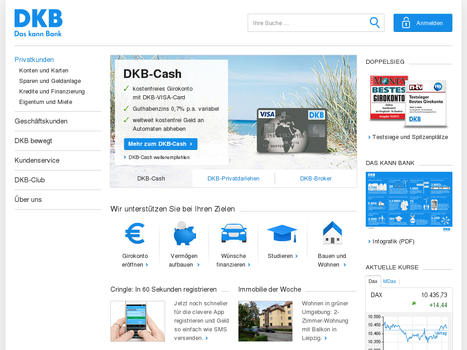Click the Focus Money Bestes Girokonto award

tap(388, 98)
